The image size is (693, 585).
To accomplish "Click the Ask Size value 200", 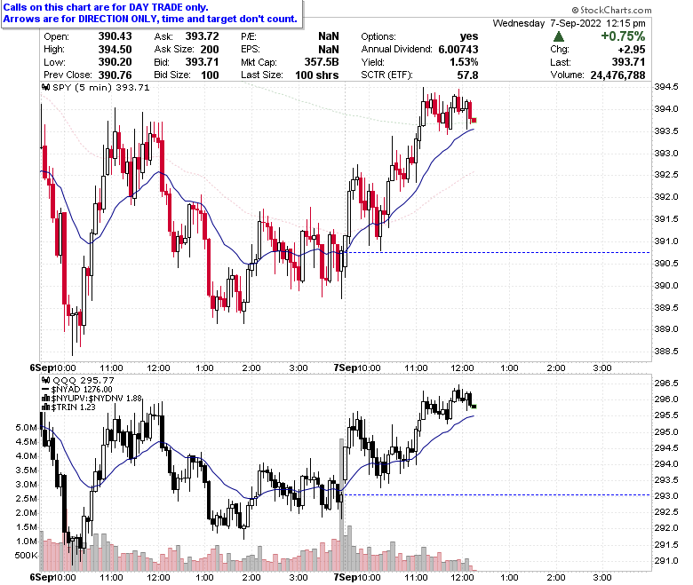I will click(x=210, y=50).
